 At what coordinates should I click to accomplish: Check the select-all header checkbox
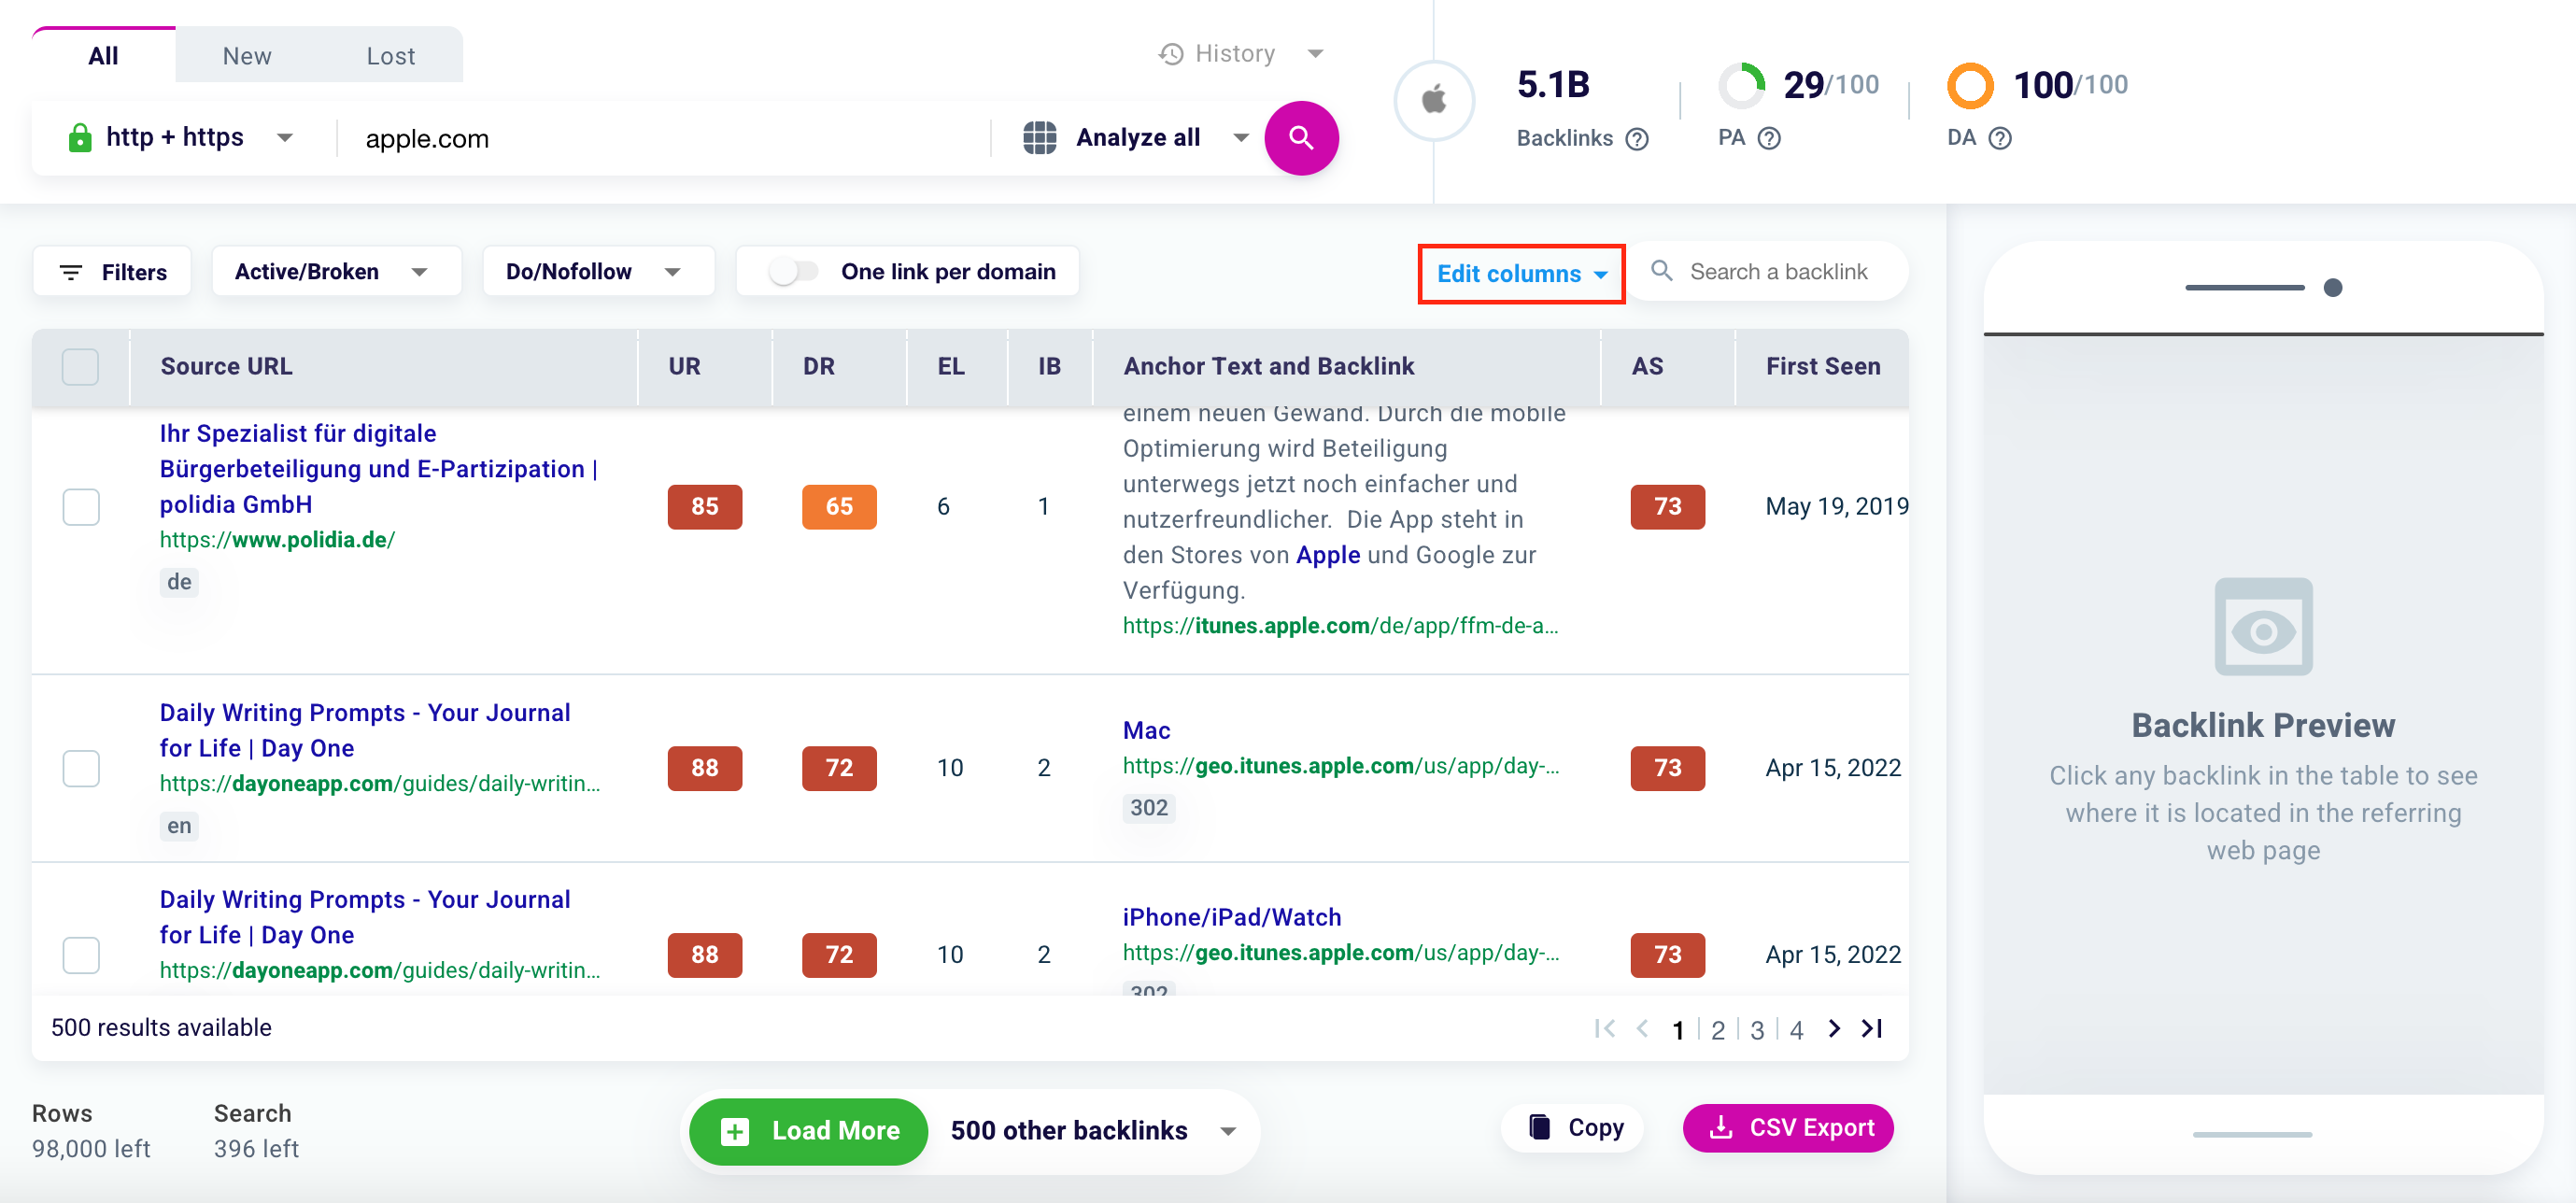80,366
